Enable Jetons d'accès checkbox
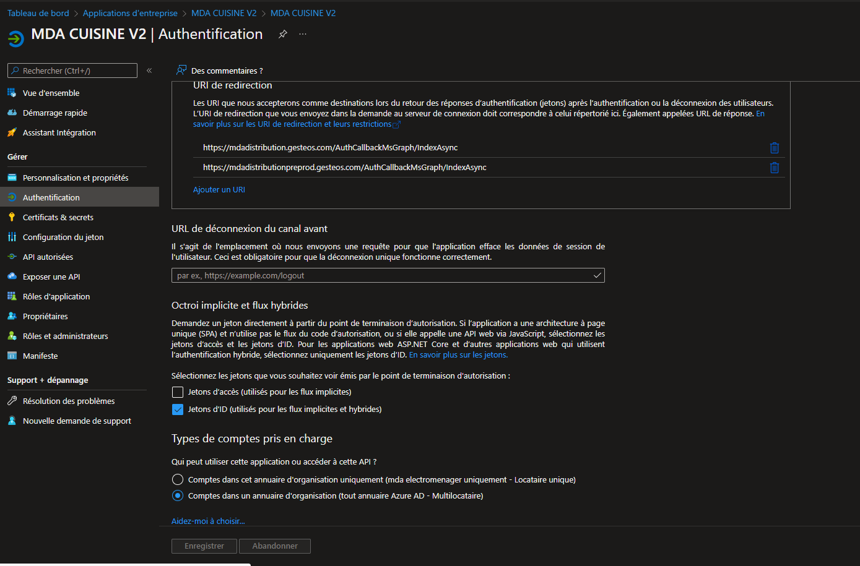This screenshot has height=566, width=860. pyautogui.click(x=178, y=392)
